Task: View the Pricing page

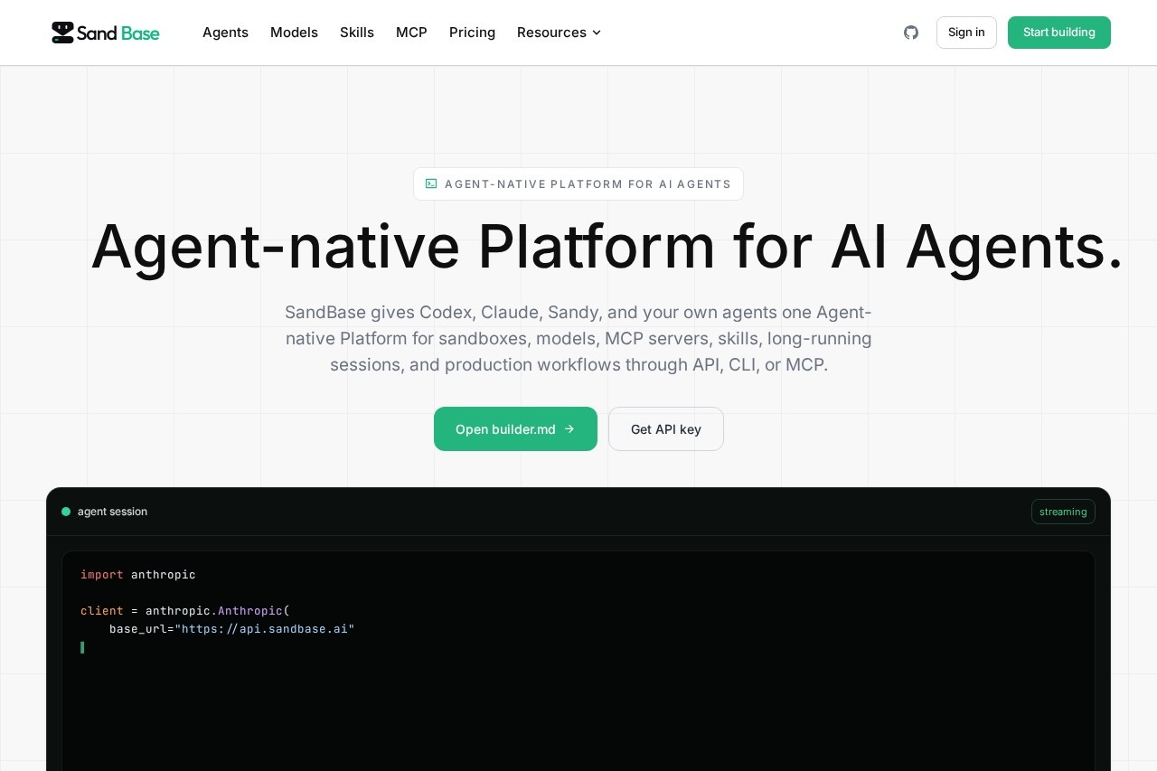Action: pyautogui.click(x=472, y=33)
